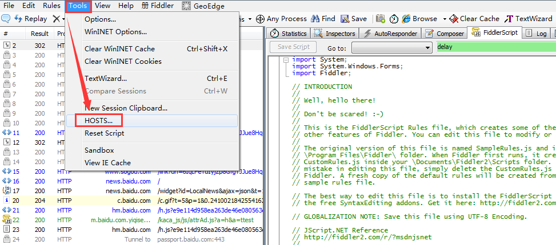The width and height of the screenshot is (556, 245).
Task: Click the Save Script button
Action: point(294,47)
